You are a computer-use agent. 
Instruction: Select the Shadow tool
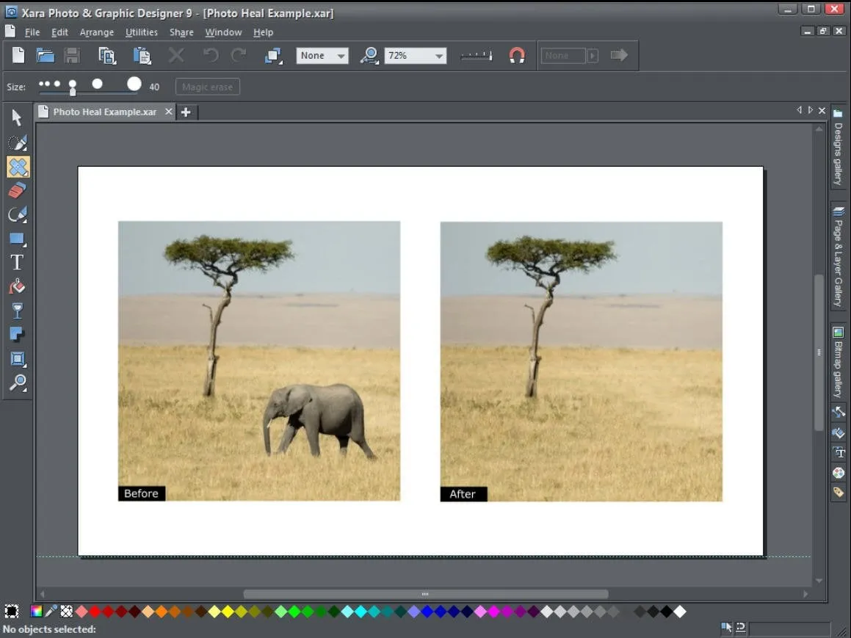(18, 335)
